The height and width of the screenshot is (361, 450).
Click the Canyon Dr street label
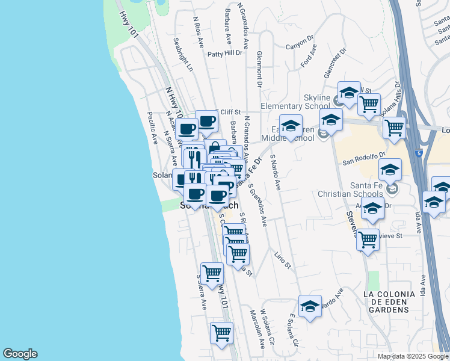[x=300, y=43]
